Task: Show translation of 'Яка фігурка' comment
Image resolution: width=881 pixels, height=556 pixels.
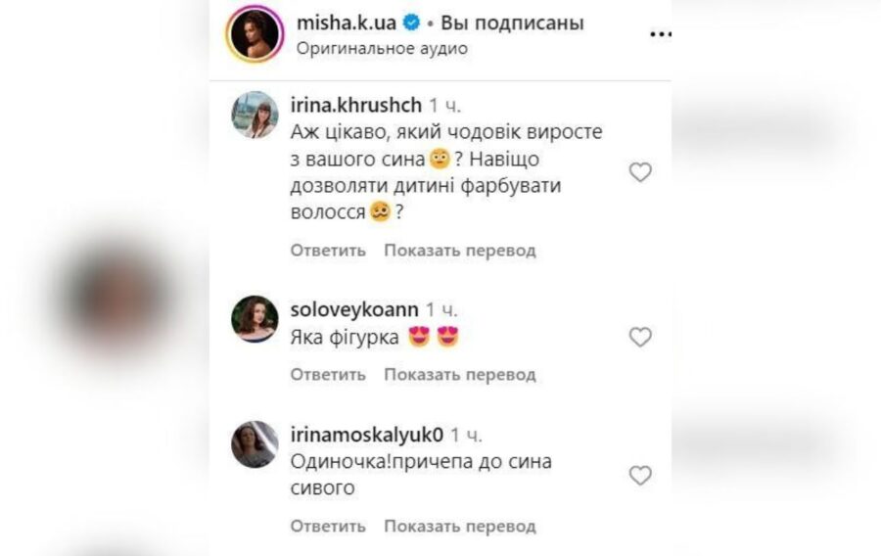Action: click(x=460, y=374)
